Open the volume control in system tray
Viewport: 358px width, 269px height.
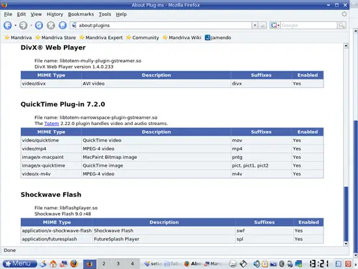click(256, 264)
